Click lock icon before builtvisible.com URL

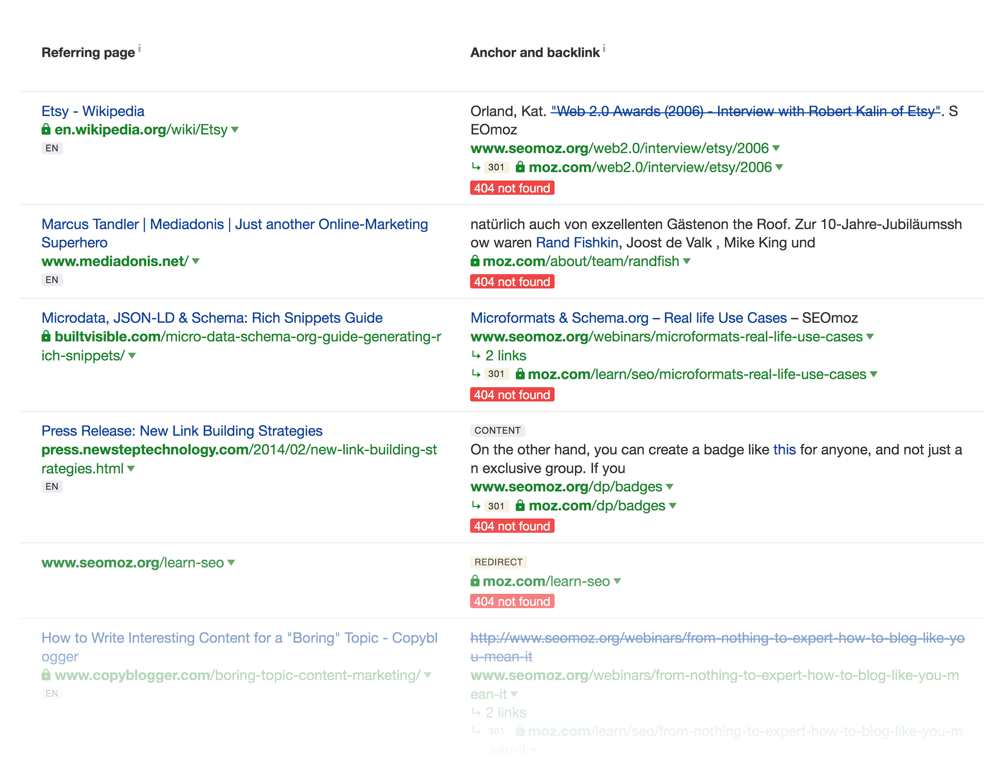click(46, 336)
